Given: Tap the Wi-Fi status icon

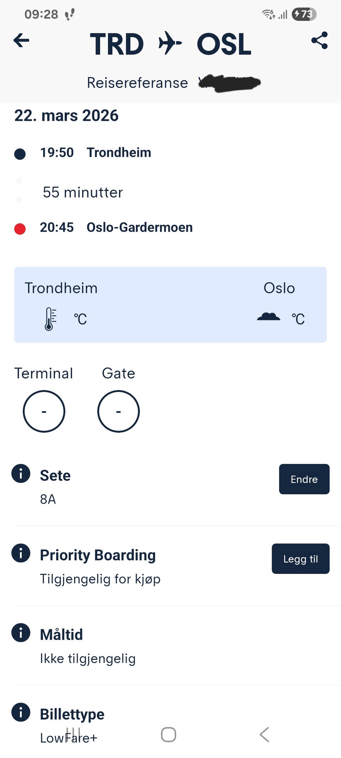Looking at the screenshot, I should [x=266, y=14].
